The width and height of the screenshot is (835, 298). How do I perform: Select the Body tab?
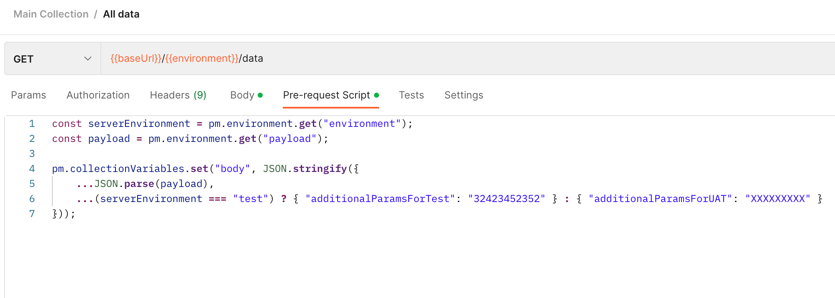coord(242,95)
